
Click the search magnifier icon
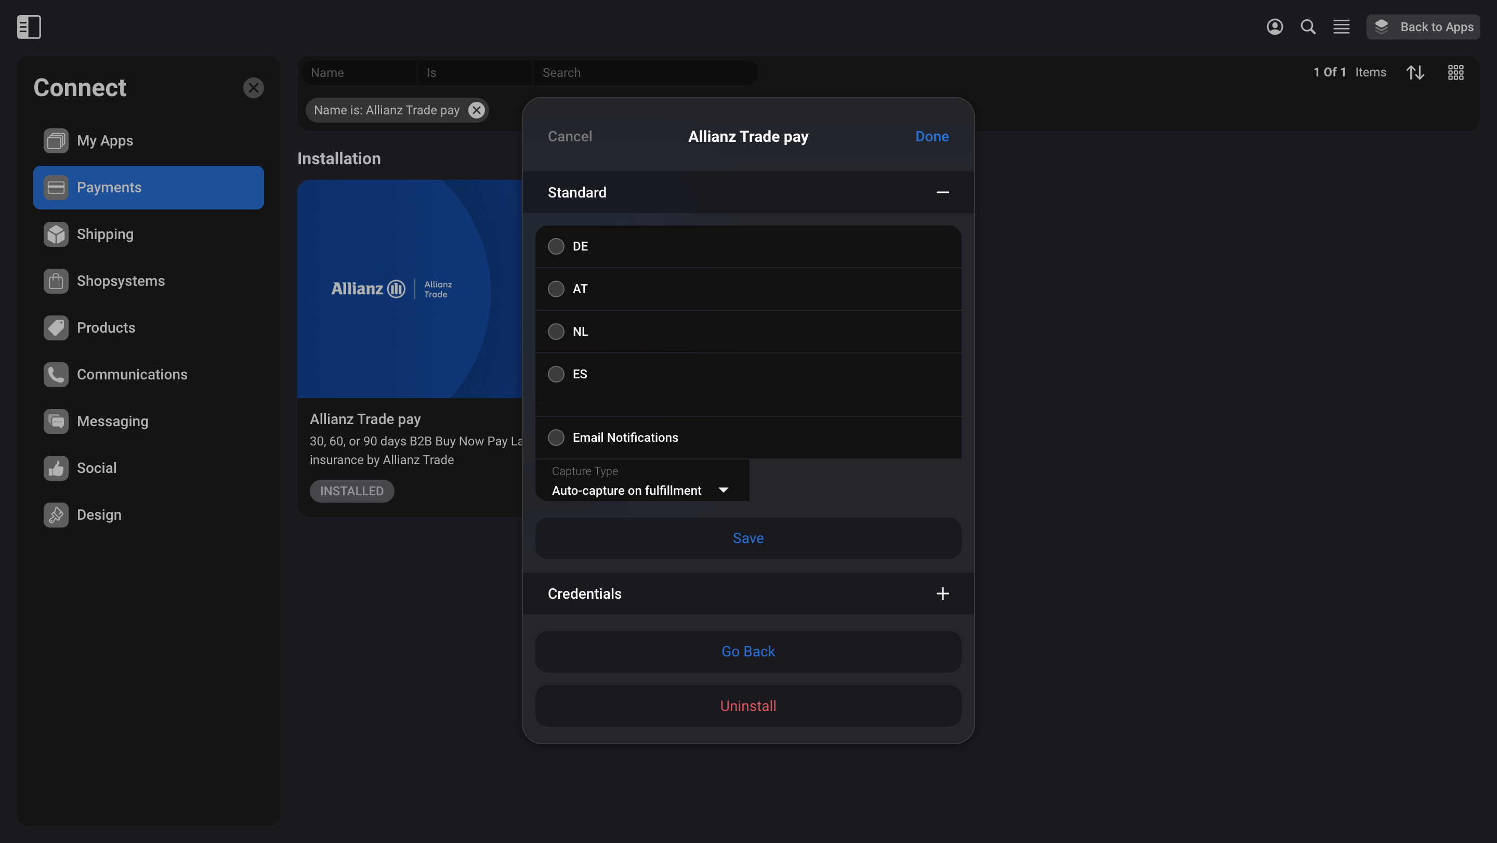[1308, 27]
